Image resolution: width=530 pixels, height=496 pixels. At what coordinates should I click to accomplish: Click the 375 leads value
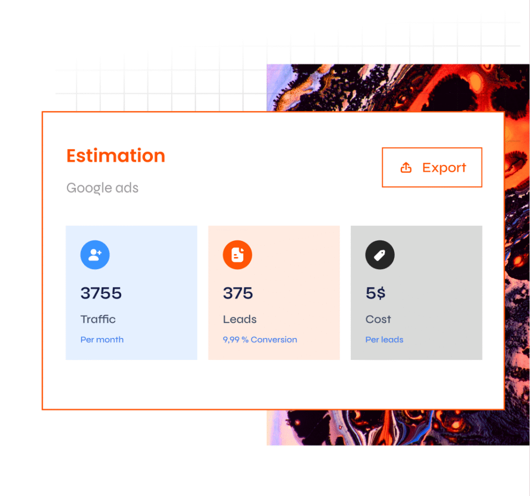point(238,293)
